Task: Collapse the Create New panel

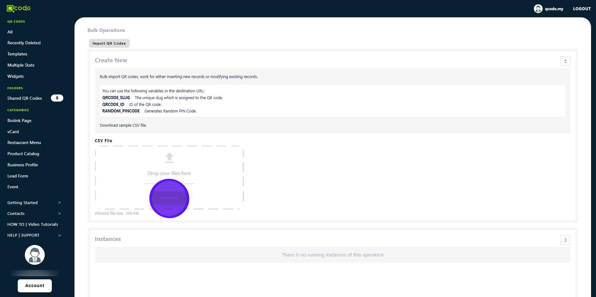Action: (565, 61)
